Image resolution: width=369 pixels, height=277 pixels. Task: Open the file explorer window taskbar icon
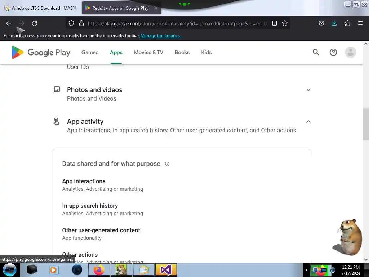pos(144,270)
